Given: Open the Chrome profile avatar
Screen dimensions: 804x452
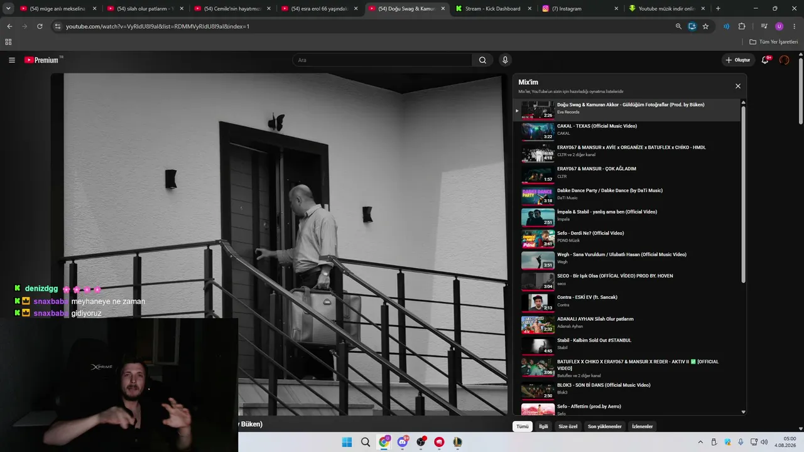Looking at the screenshot, I should click(780, 26).
